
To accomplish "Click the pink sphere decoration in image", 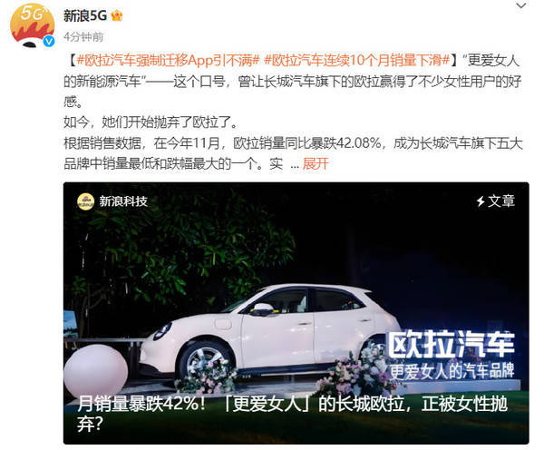I will pos(96,372).
